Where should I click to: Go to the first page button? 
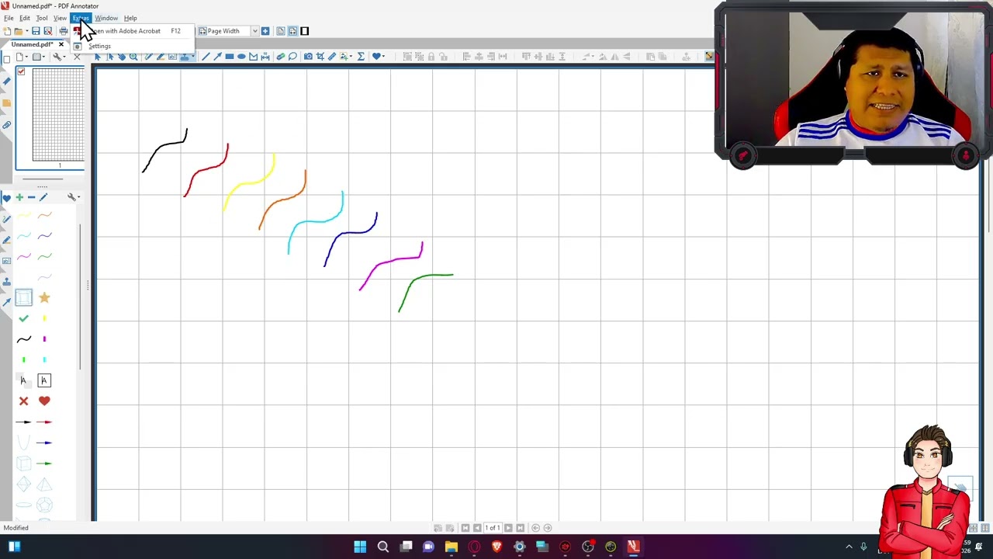coord(465,528)
